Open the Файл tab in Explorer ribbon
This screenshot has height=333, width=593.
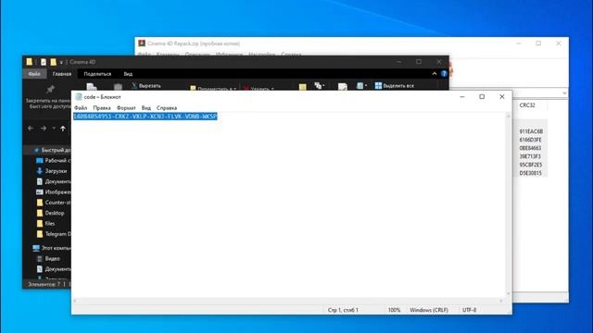(x=34, y=74)
